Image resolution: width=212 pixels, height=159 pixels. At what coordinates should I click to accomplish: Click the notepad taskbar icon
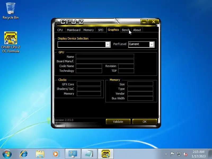click(89, 154)
